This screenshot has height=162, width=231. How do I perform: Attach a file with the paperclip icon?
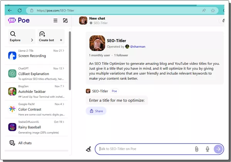pyautogui.click(x=196, y=149)
